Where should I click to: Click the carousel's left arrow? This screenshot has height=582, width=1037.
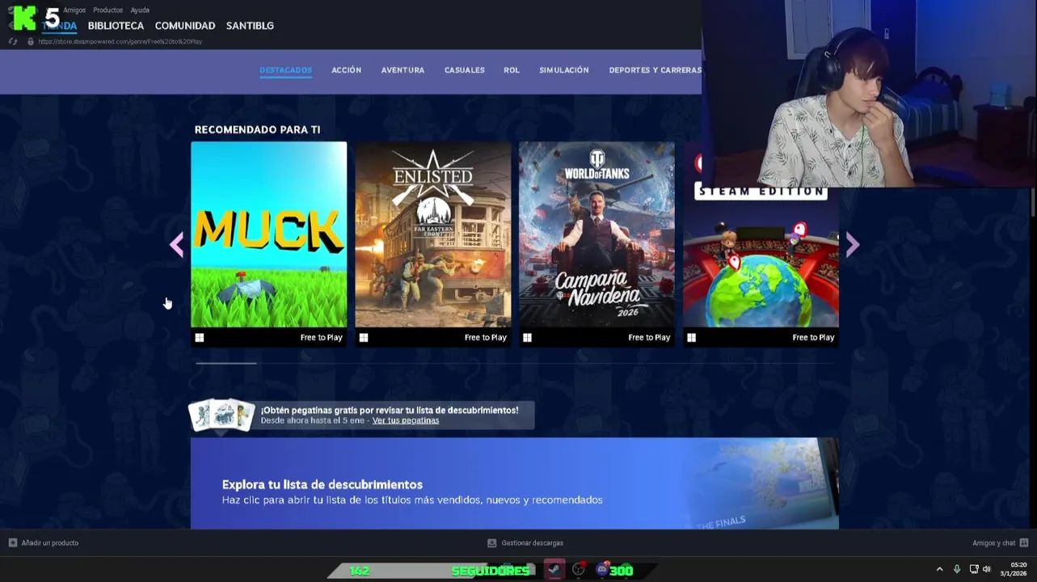(x=176, y=244)
